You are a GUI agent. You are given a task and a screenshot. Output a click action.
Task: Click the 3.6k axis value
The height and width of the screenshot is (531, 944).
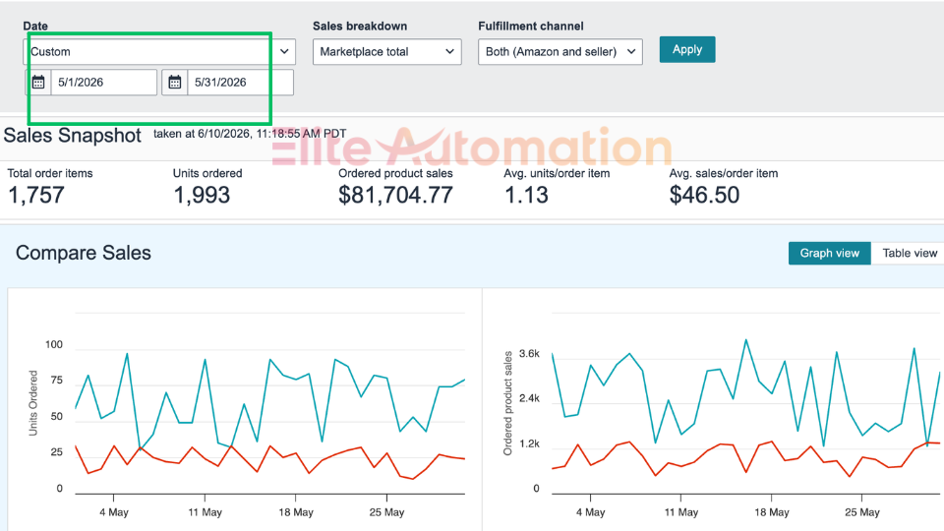529,354
